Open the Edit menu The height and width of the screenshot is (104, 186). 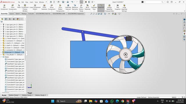tap(23, 2)
